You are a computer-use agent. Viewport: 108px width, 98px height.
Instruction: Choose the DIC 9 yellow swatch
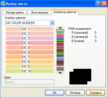[30, 66]
